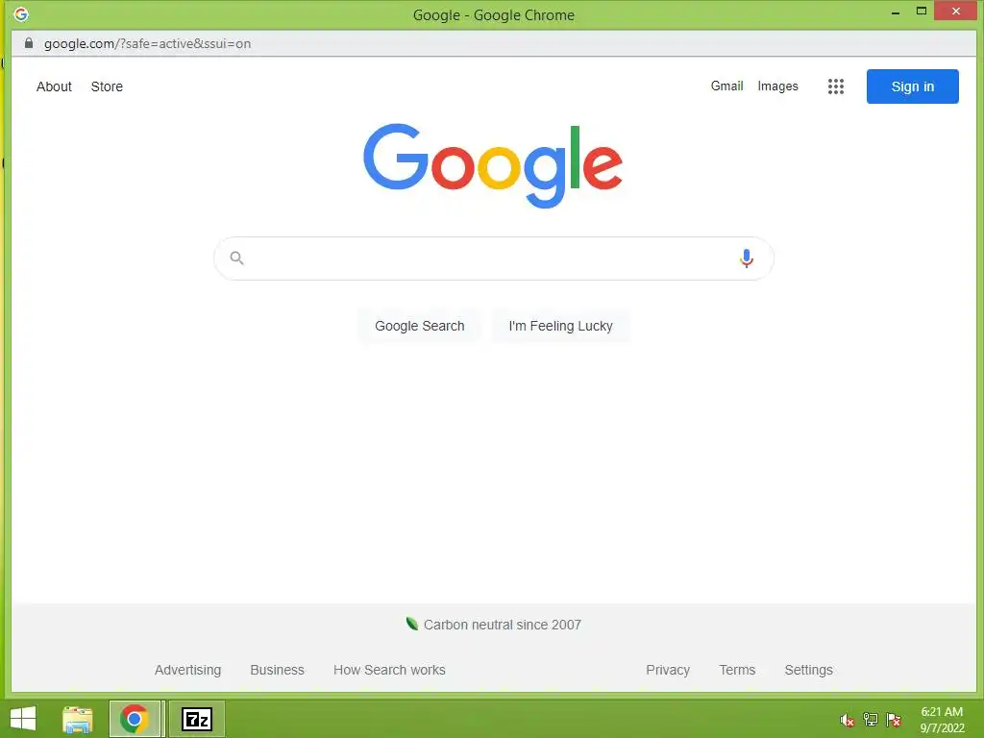
Task: Open the Images link
Action: (x=777, y=86)
